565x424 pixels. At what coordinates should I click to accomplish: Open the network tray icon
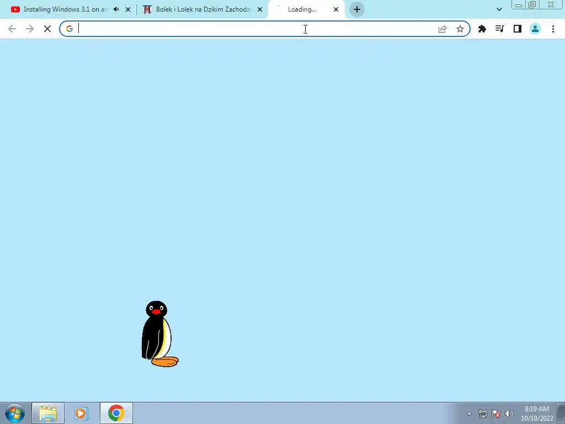point(482,414)
